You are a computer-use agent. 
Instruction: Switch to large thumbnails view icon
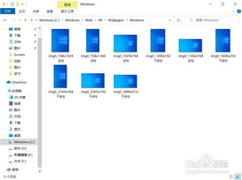pos(238,177)
